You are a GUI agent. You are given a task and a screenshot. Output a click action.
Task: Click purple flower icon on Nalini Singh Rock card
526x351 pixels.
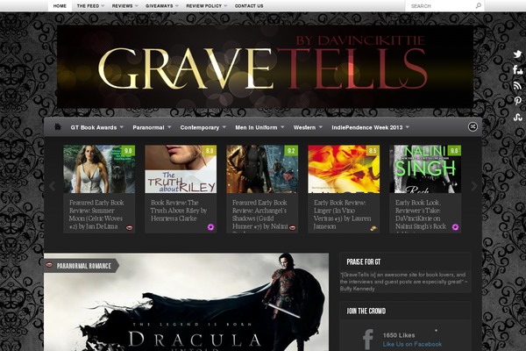[x=455, y=227]
